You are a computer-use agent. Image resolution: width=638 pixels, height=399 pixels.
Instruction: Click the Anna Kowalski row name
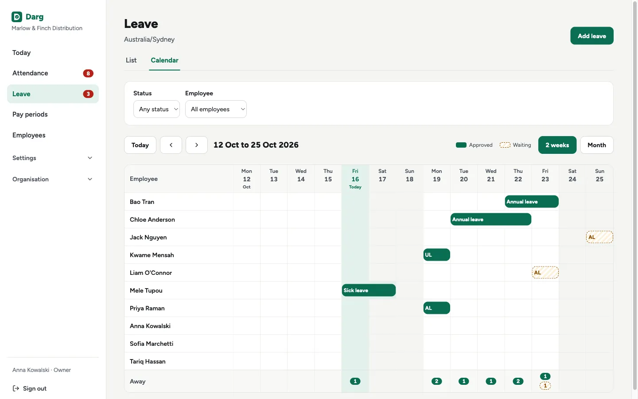[150, 326]
